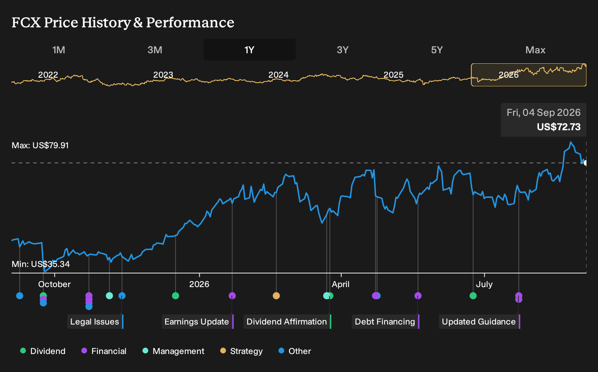This screenshot has height=372, width=598.
Task: Toggle the Strategy legend filter
Action: (241, 351)
